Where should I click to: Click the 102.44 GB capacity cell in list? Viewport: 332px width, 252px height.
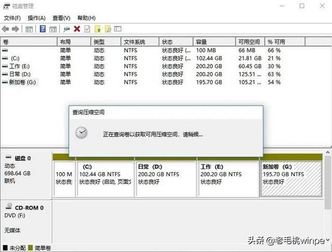tap(209, 58)
